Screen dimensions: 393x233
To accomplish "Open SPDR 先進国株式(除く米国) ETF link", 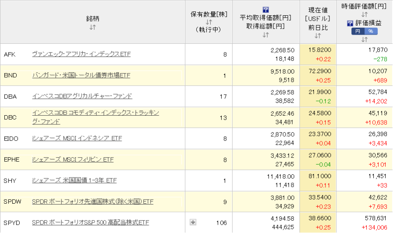I will 92,201.
